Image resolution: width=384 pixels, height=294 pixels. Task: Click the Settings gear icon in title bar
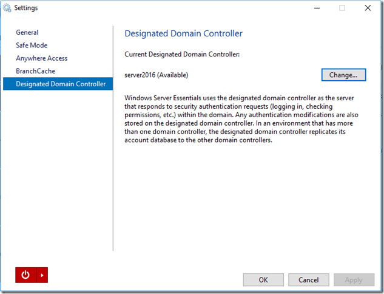click(x=7, y=8)
